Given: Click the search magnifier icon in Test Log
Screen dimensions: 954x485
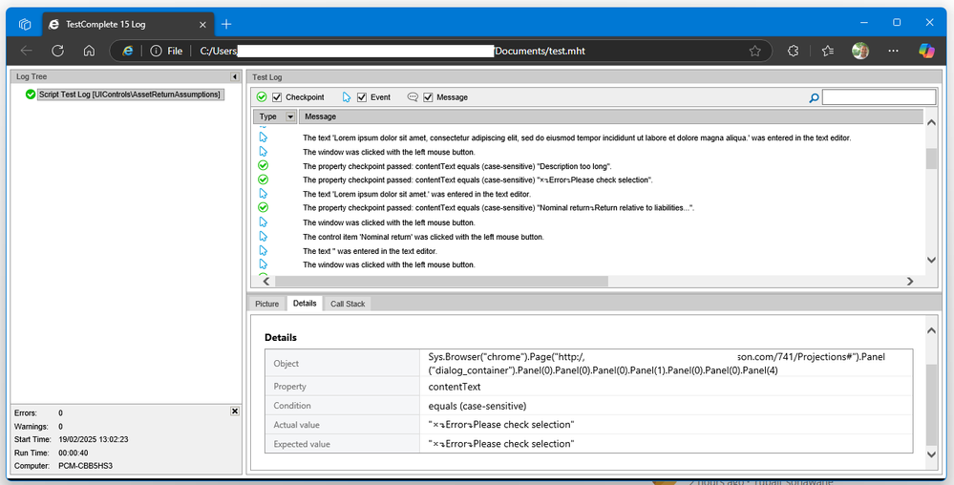Looking at the screenshot, I should click(x=814, y=97).
